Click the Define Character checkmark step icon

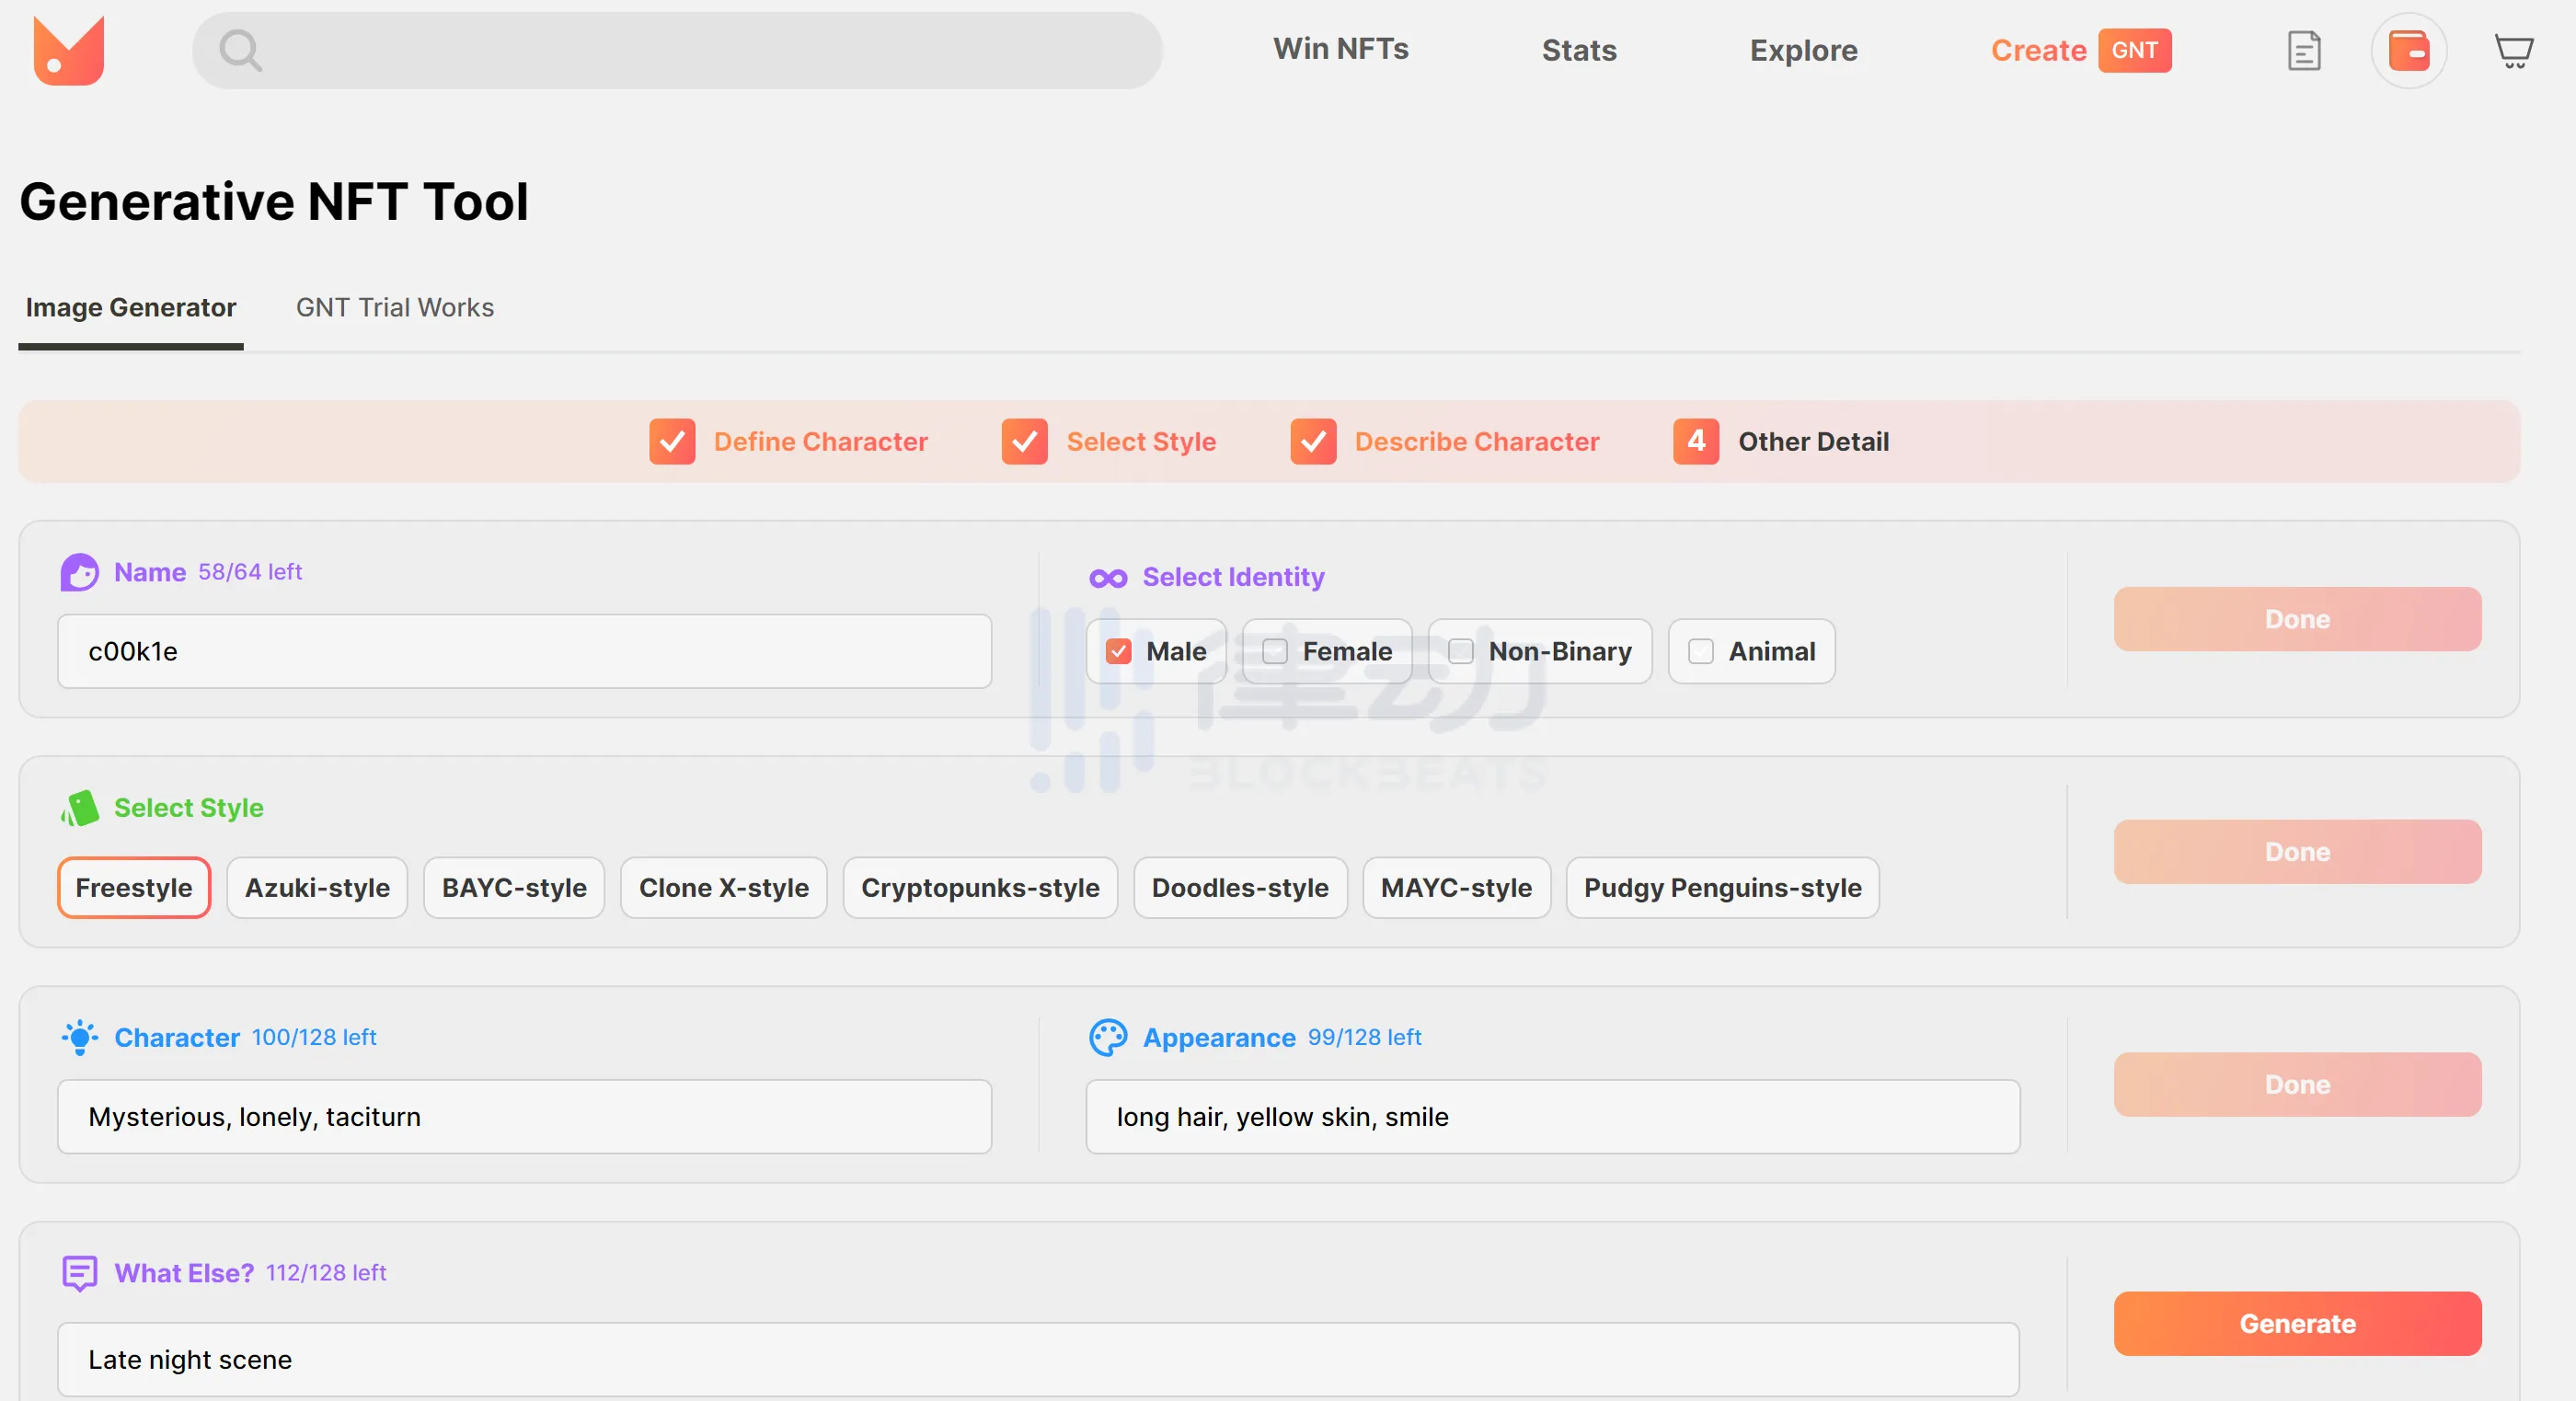tap(672, 441)
